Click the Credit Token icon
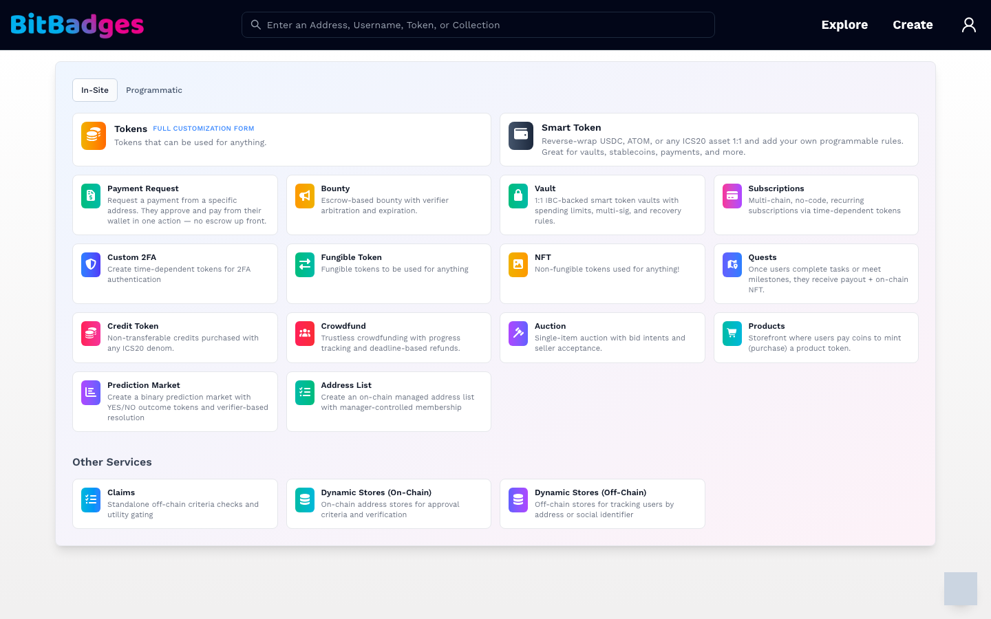This screenshot has width=991, height=619. pyautogui.click(x=91, y=334)
